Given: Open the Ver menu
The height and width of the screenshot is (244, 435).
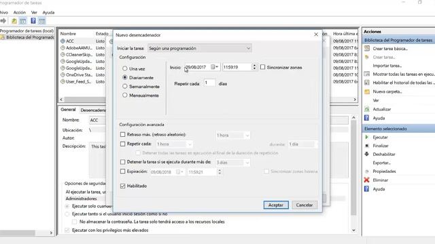Looking at the screenshot, I should point(34,12).
